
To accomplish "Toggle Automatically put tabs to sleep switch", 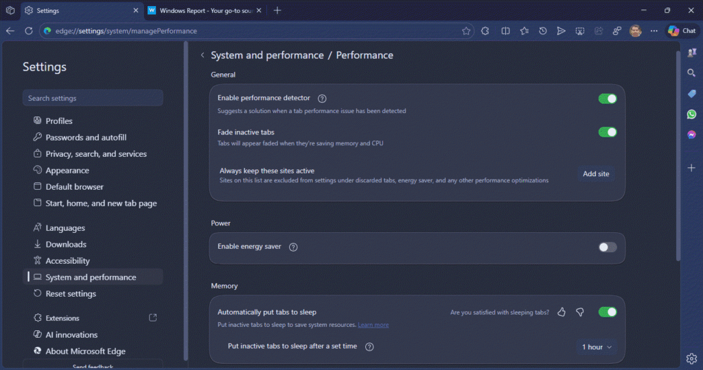I will tap(608, 312).
